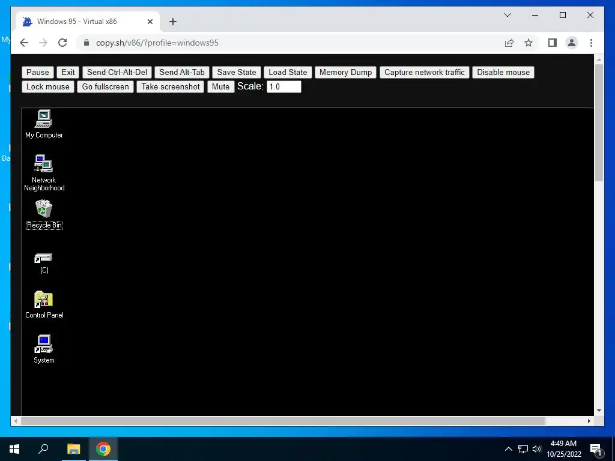Click Load State

[288, 72]
